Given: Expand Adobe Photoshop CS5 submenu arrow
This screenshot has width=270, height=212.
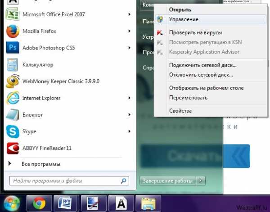Looking at the screenshot, I should click(129, 48).
